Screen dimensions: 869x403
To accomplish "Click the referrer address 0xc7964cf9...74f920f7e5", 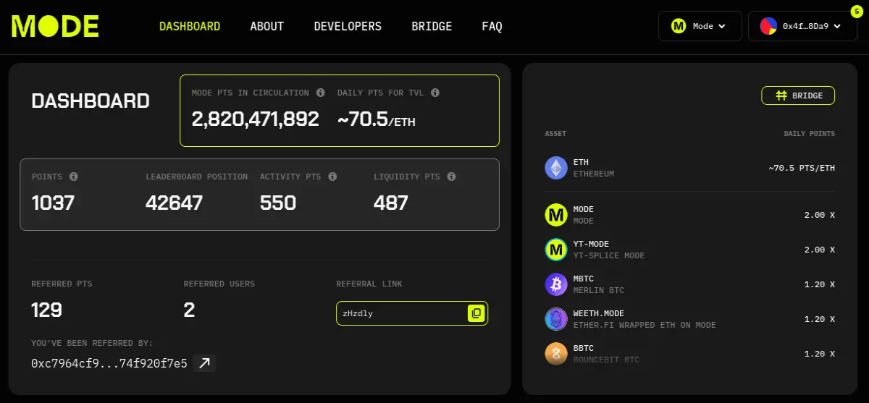I will click(109, 363).
